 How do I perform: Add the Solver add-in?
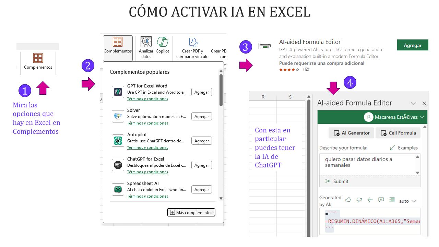tap(202, 116)
